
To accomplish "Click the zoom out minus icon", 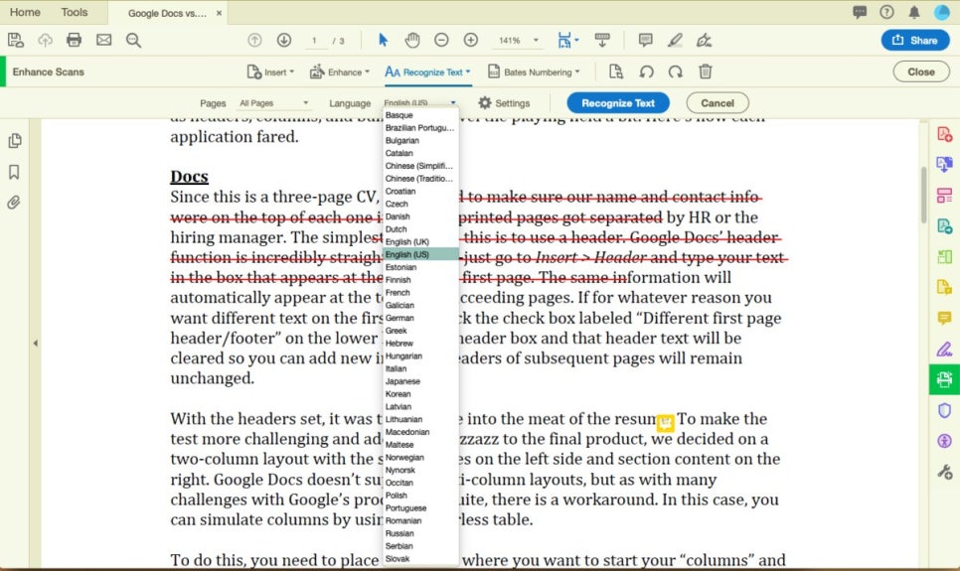I will coord(441,41).
